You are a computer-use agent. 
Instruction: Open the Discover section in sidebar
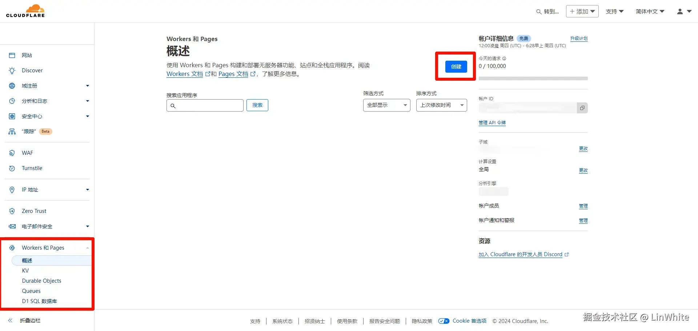[x=32, y=70]
